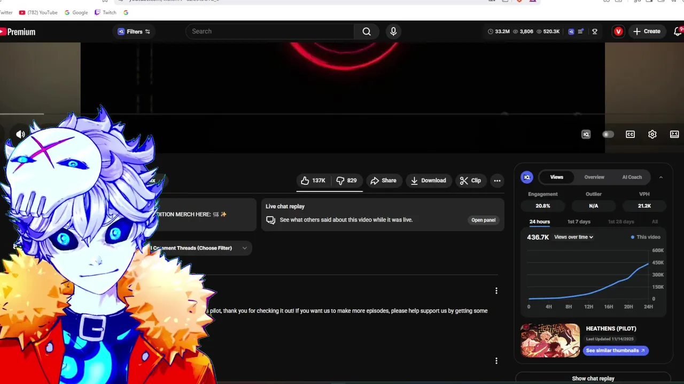This screenshot has width=684, height=384.
Task: Click the Last Updated 11/14/2025 text
Action: click(610, 339)
